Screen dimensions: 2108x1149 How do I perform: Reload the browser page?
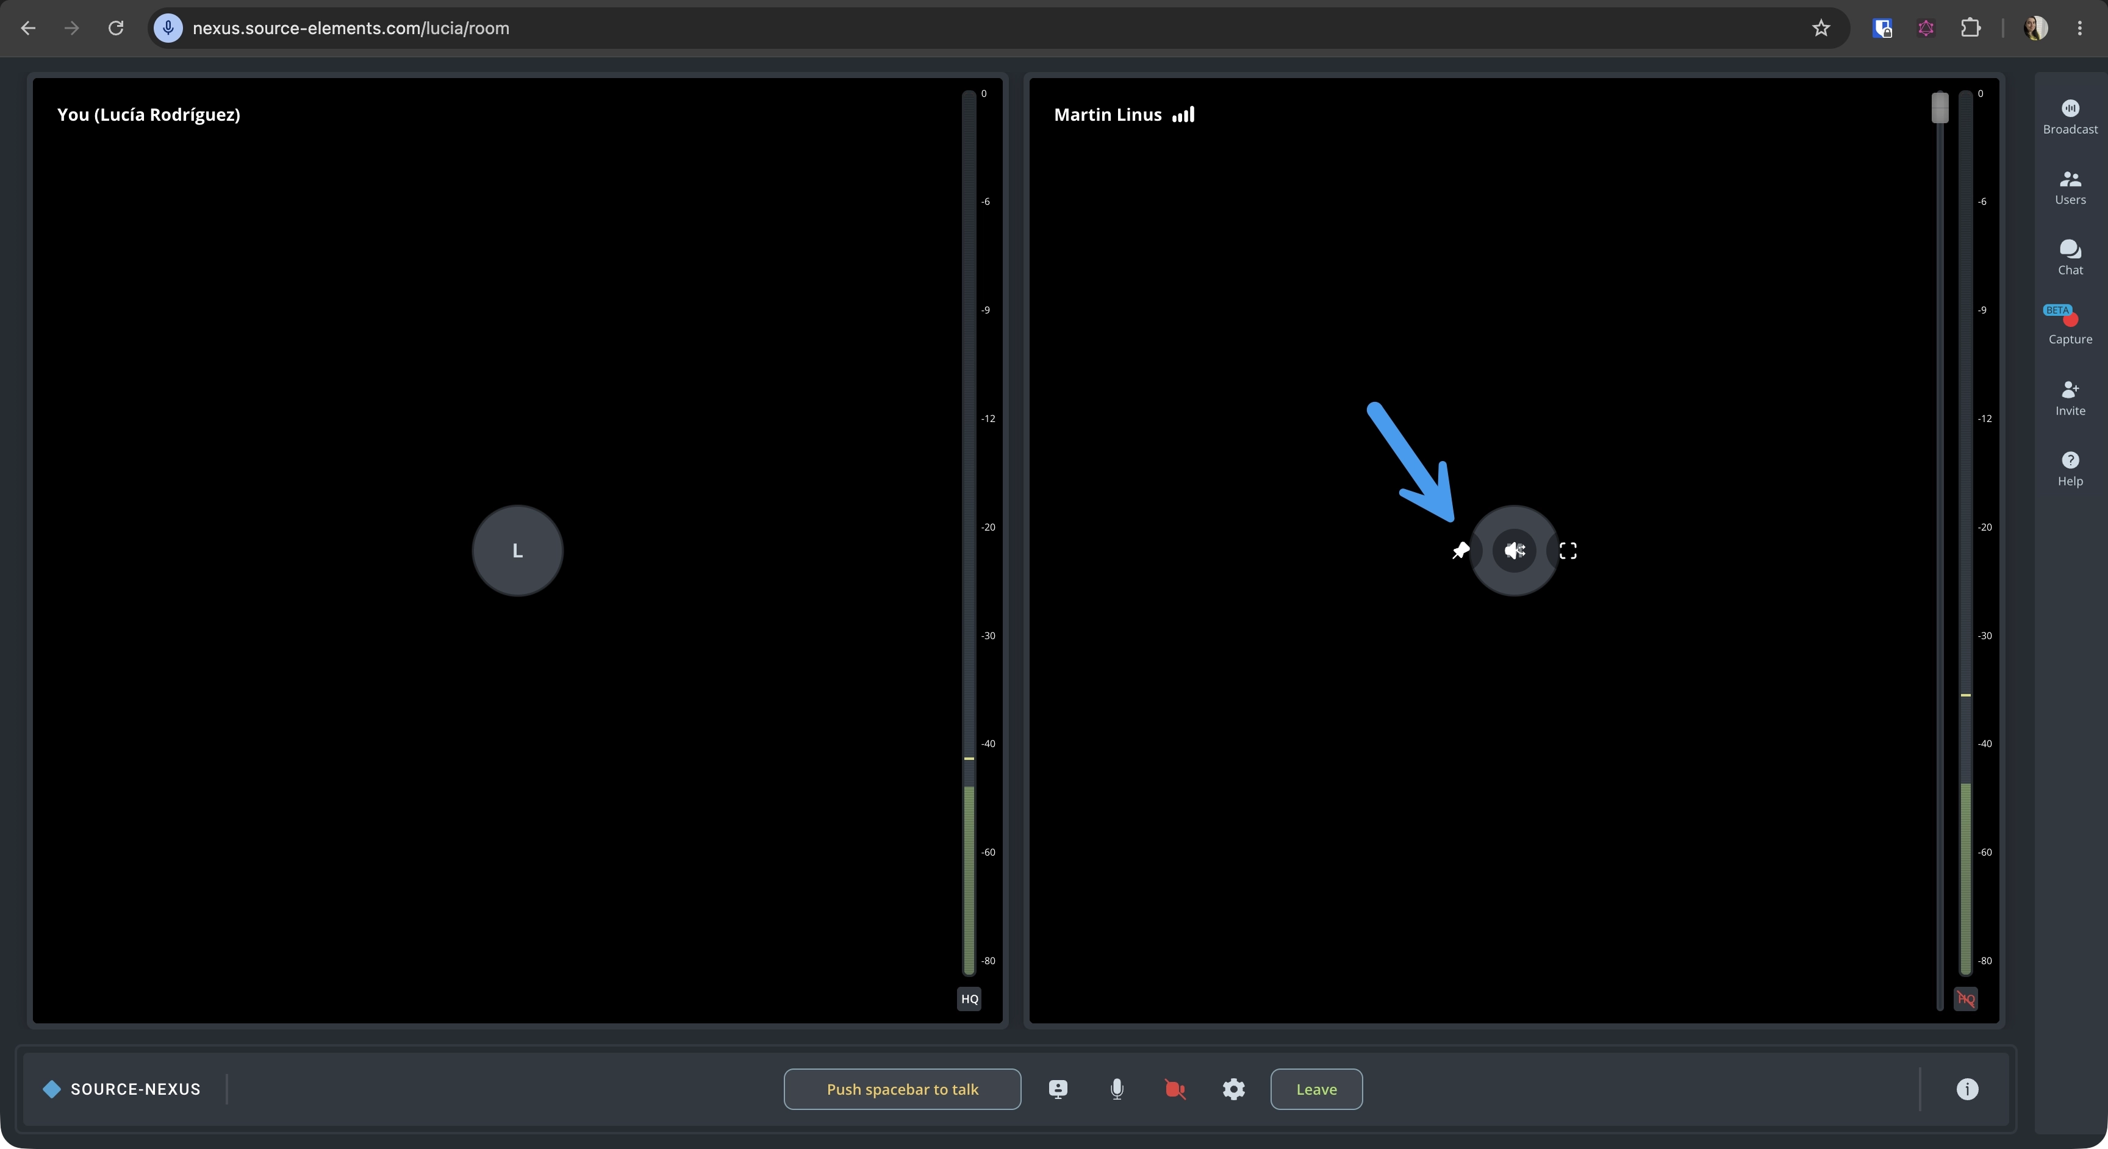115,28
